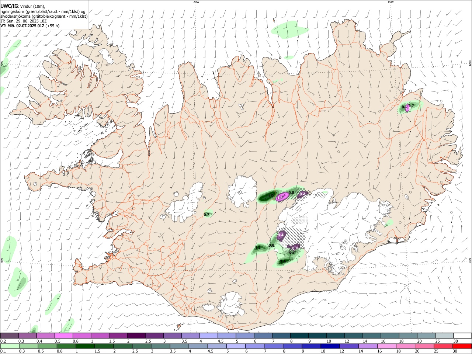Click the pale green swatch between 0.1 and 0.3
The image size is (472, 354).
[9, 346]
